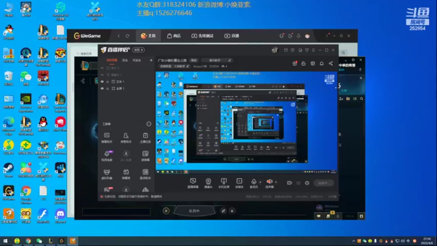Screen dimensions: 437x246
Task: Open the 主页 tab in WeGame
Action: click(x=149, y=36)
